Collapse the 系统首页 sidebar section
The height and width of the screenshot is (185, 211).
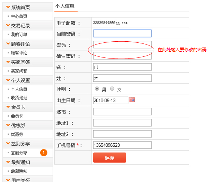click(x=8, y=7)
